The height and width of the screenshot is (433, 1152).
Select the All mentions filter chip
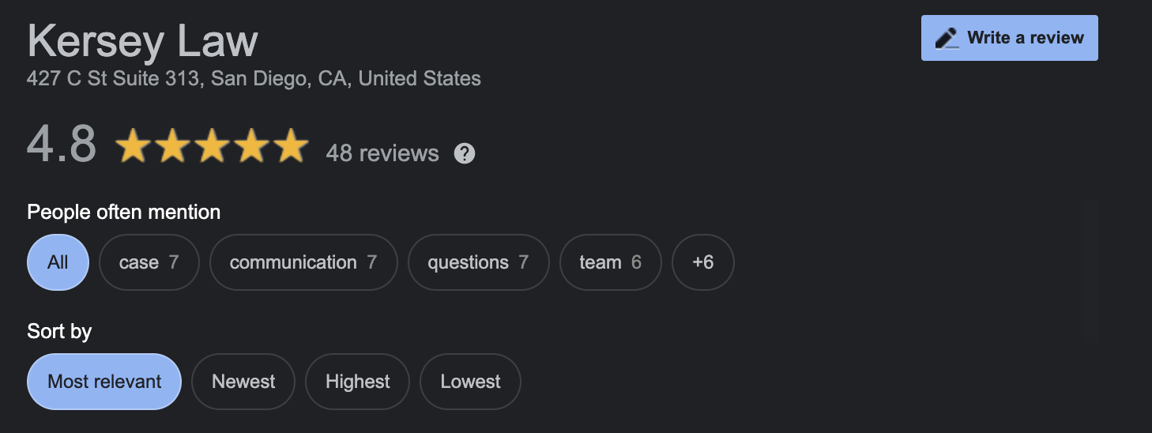(x=58, y=262)
